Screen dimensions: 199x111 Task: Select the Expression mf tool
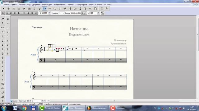pos(65,9)
